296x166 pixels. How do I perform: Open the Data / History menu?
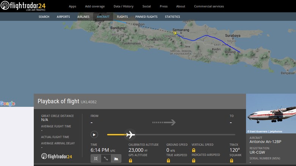coord(123,6)
